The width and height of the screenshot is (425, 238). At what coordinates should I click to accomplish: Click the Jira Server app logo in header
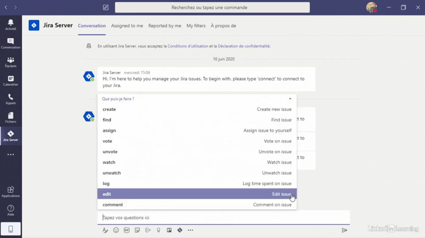(34, 25)
